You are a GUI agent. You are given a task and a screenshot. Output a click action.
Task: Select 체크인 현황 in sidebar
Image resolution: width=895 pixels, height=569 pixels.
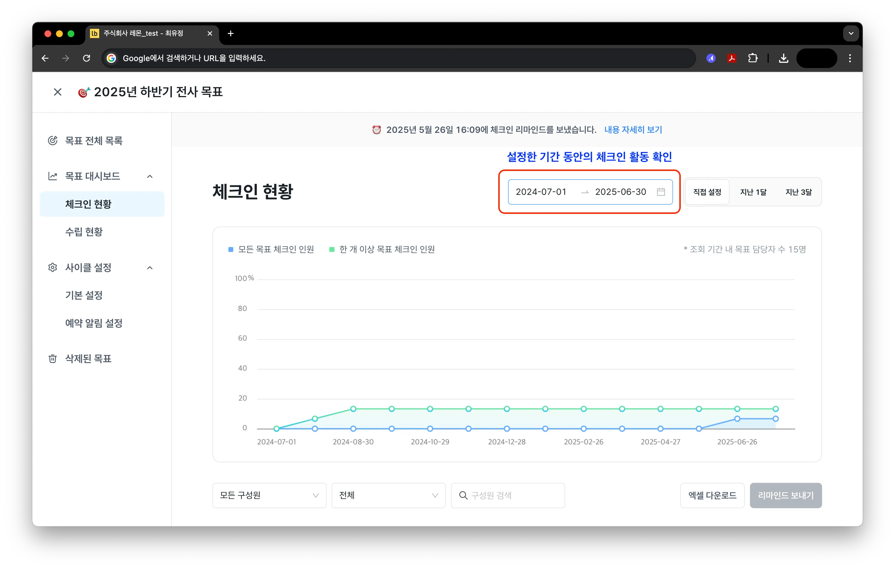click(102, 204)
